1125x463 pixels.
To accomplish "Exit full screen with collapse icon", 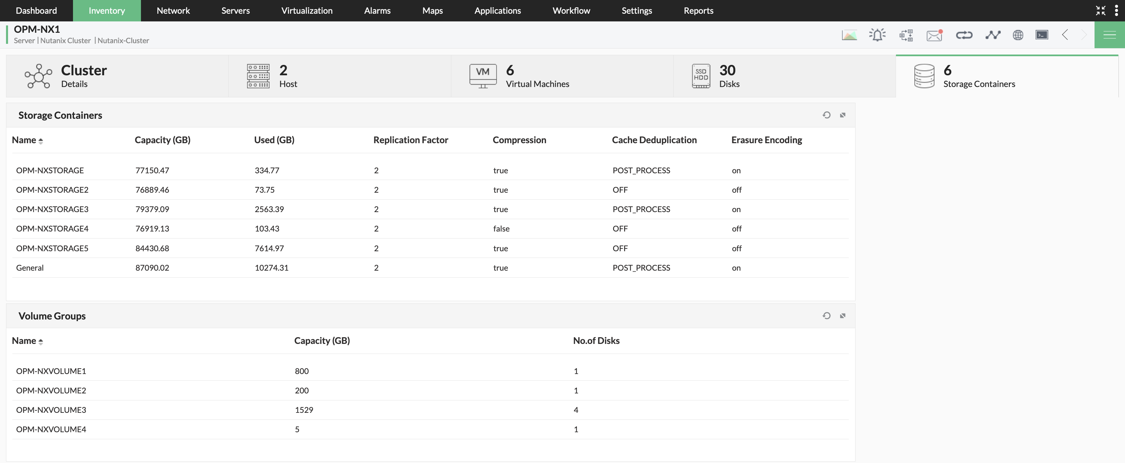I will tap(1100, 10).
